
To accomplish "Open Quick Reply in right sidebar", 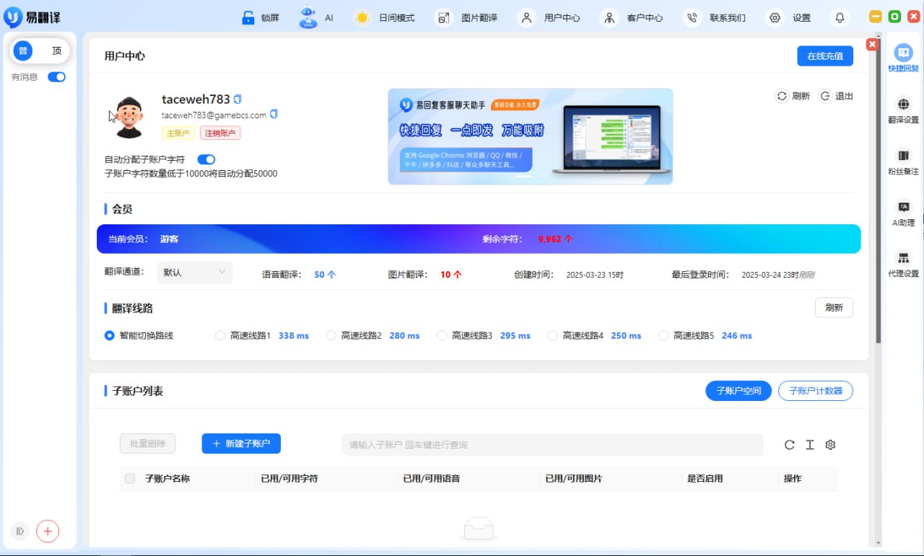I will [903, 58].
